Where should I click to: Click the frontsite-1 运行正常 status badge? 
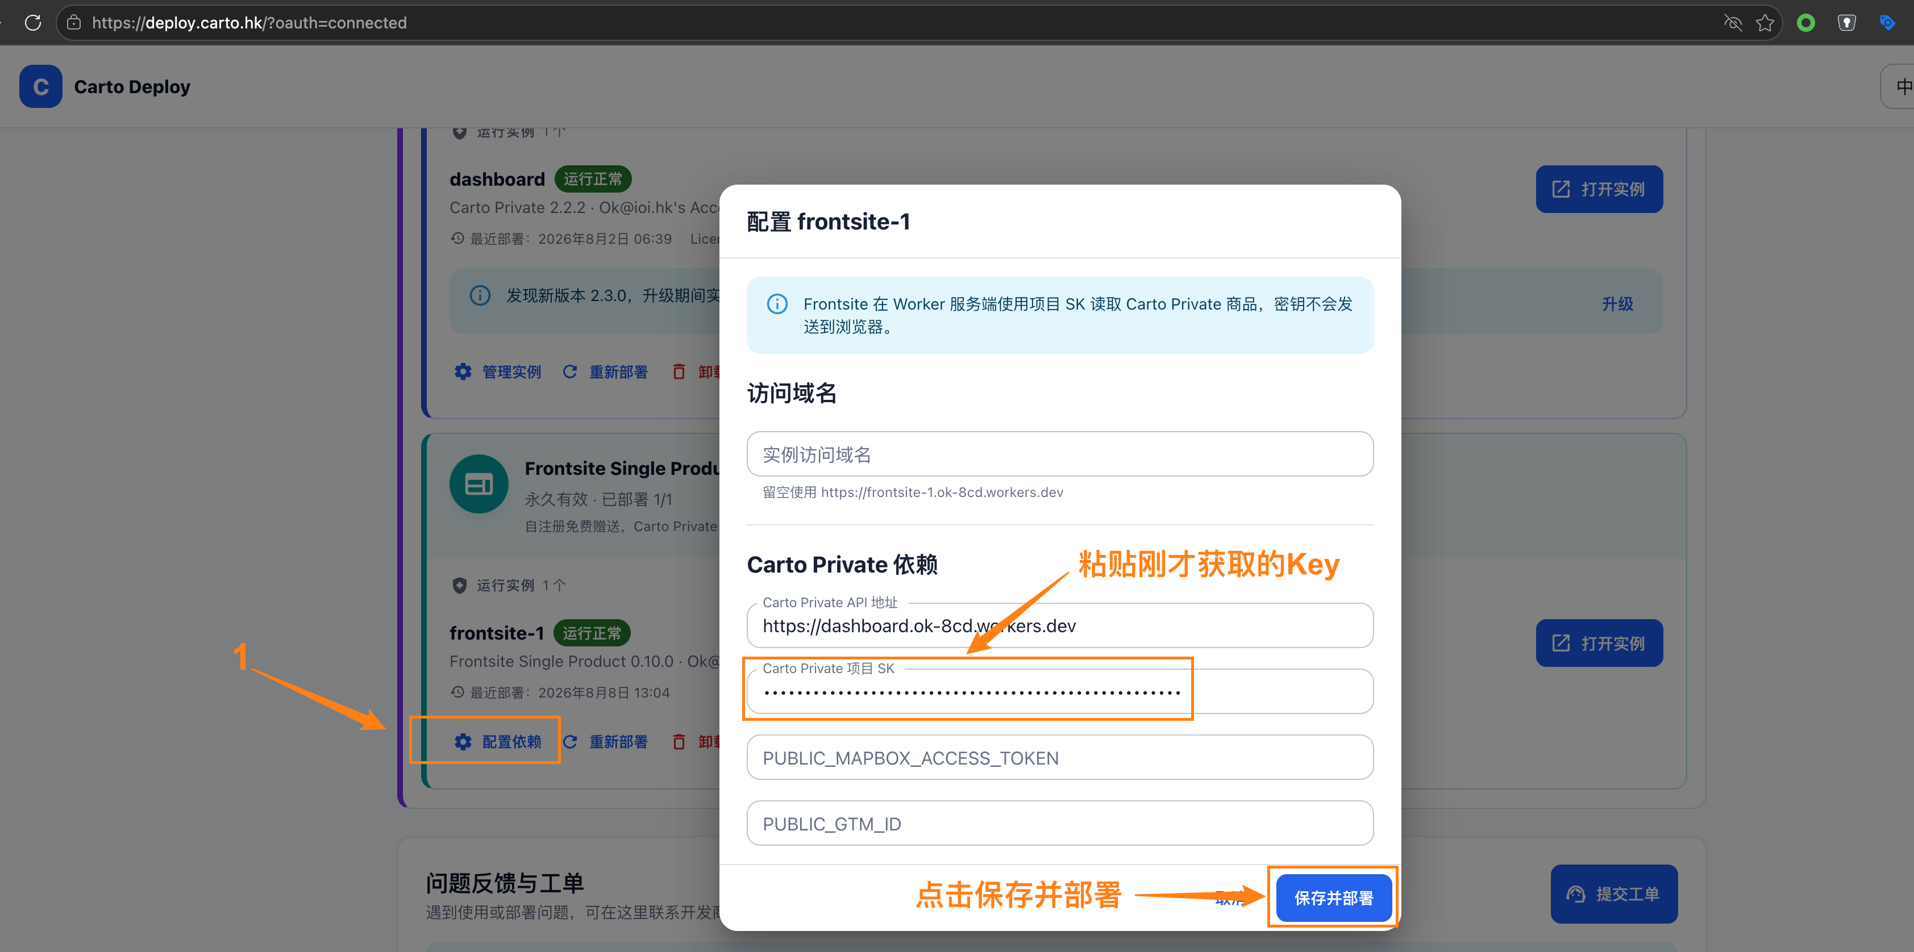[x=592, y=633]
